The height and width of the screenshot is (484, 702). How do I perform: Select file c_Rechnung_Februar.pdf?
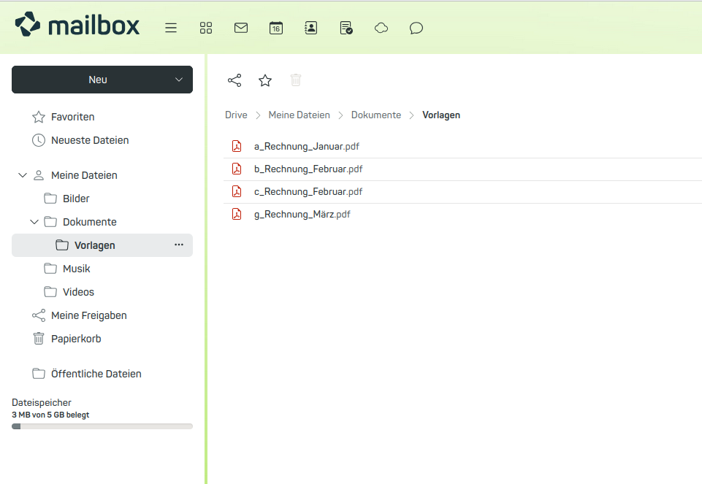coord(462,191)
